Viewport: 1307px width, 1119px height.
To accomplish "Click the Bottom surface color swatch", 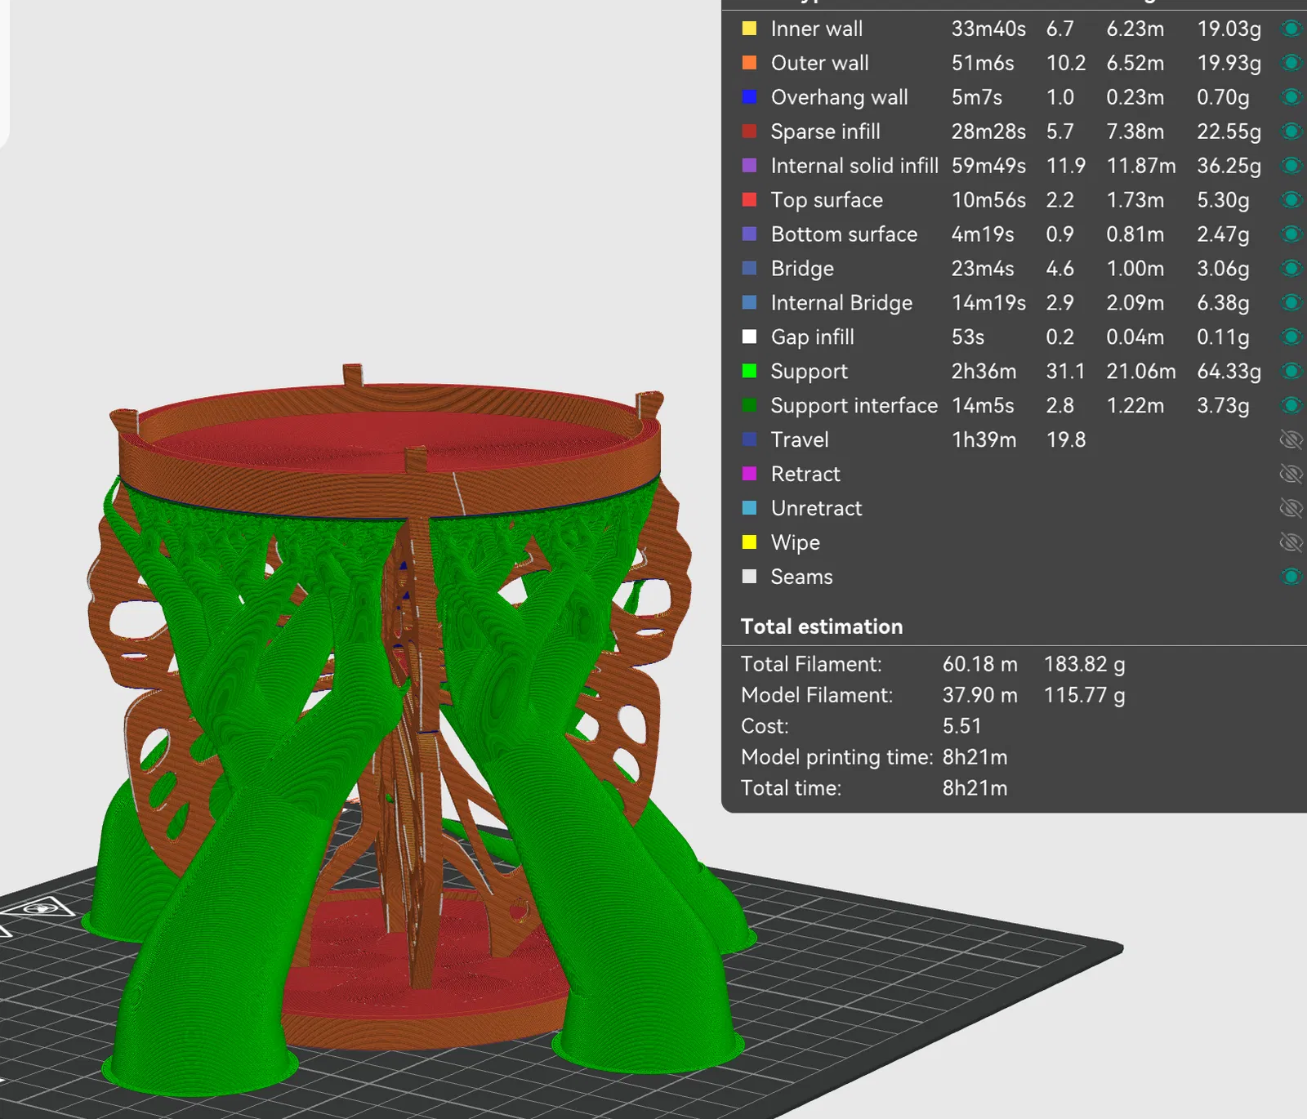I will pos(749,234).
